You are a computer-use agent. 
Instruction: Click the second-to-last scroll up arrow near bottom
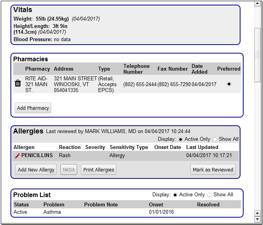tap(257, 213)
